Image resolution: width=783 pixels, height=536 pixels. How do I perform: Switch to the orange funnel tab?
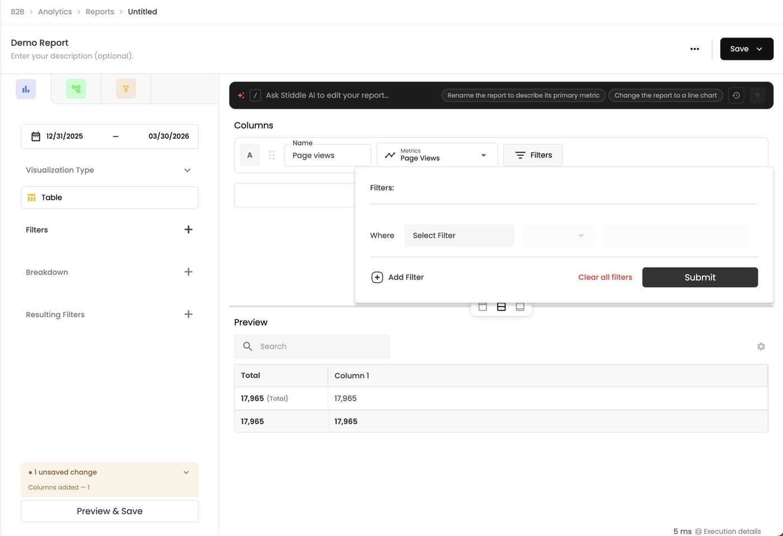click(x=126, y=89)
